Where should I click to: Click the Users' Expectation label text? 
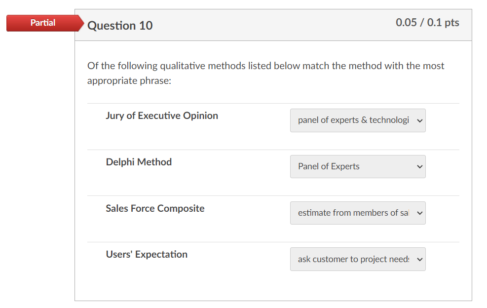click(147, 254)
